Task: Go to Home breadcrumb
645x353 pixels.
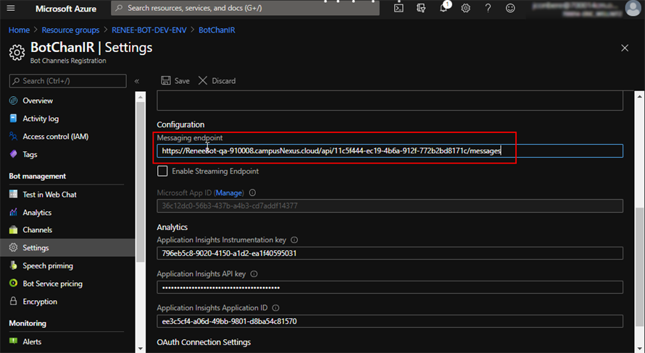Action: [19, 30]
